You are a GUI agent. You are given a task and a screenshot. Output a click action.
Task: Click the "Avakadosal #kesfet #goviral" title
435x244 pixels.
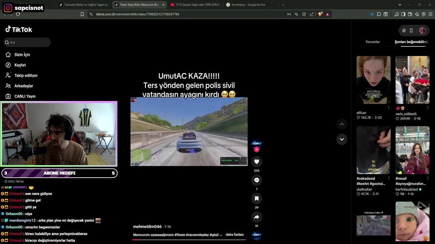coord(371,181)
